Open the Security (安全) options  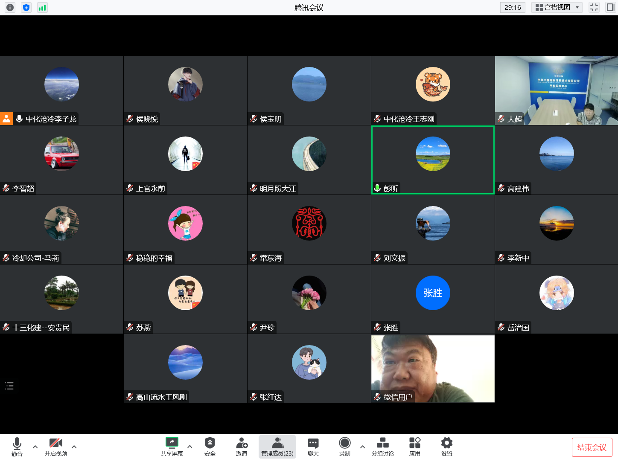[x=210, y=446]
